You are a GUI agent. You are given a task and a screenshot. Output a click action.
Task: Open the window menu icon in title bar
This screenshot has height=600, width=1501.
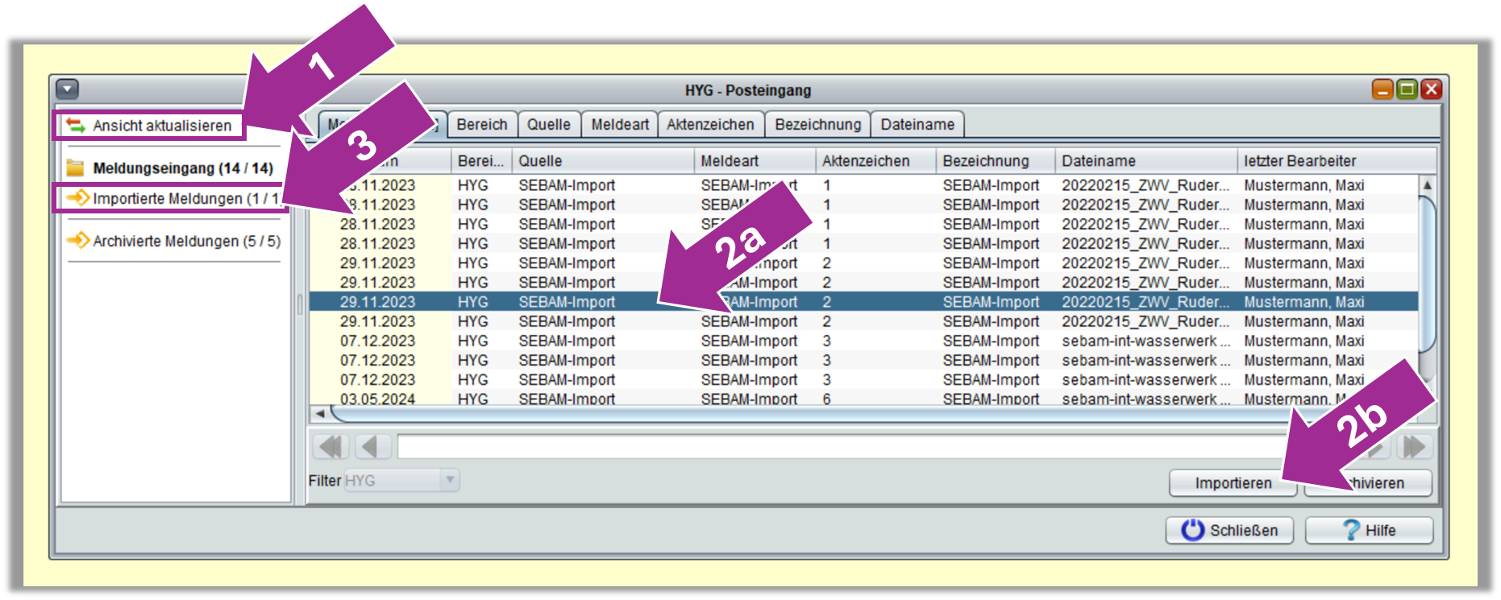pyautogui.click(x=68, y=89)
